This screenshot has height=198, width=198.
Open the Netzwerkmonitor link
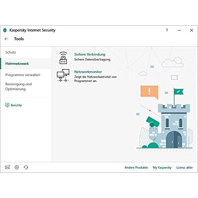[x=88, y=72]
